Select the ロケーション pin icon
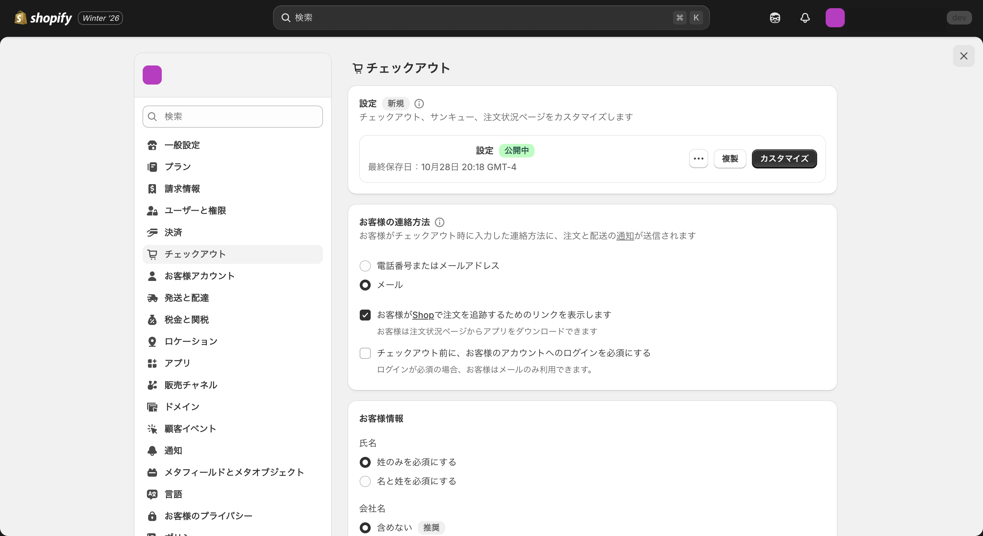Image resolution: width=983 pixels, height=536 pixels. coord(152,341)
